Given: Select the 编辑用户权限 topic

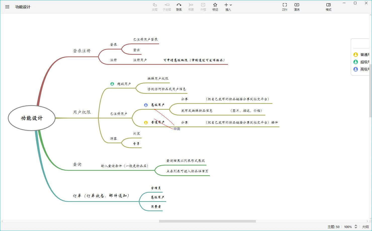Looking at the screenshot, I should (158, 79).
